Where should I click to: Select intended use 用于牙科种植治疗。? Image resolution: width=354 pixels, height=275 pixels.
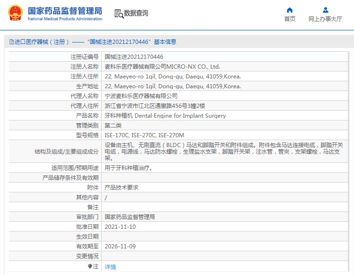click(128, 168)
